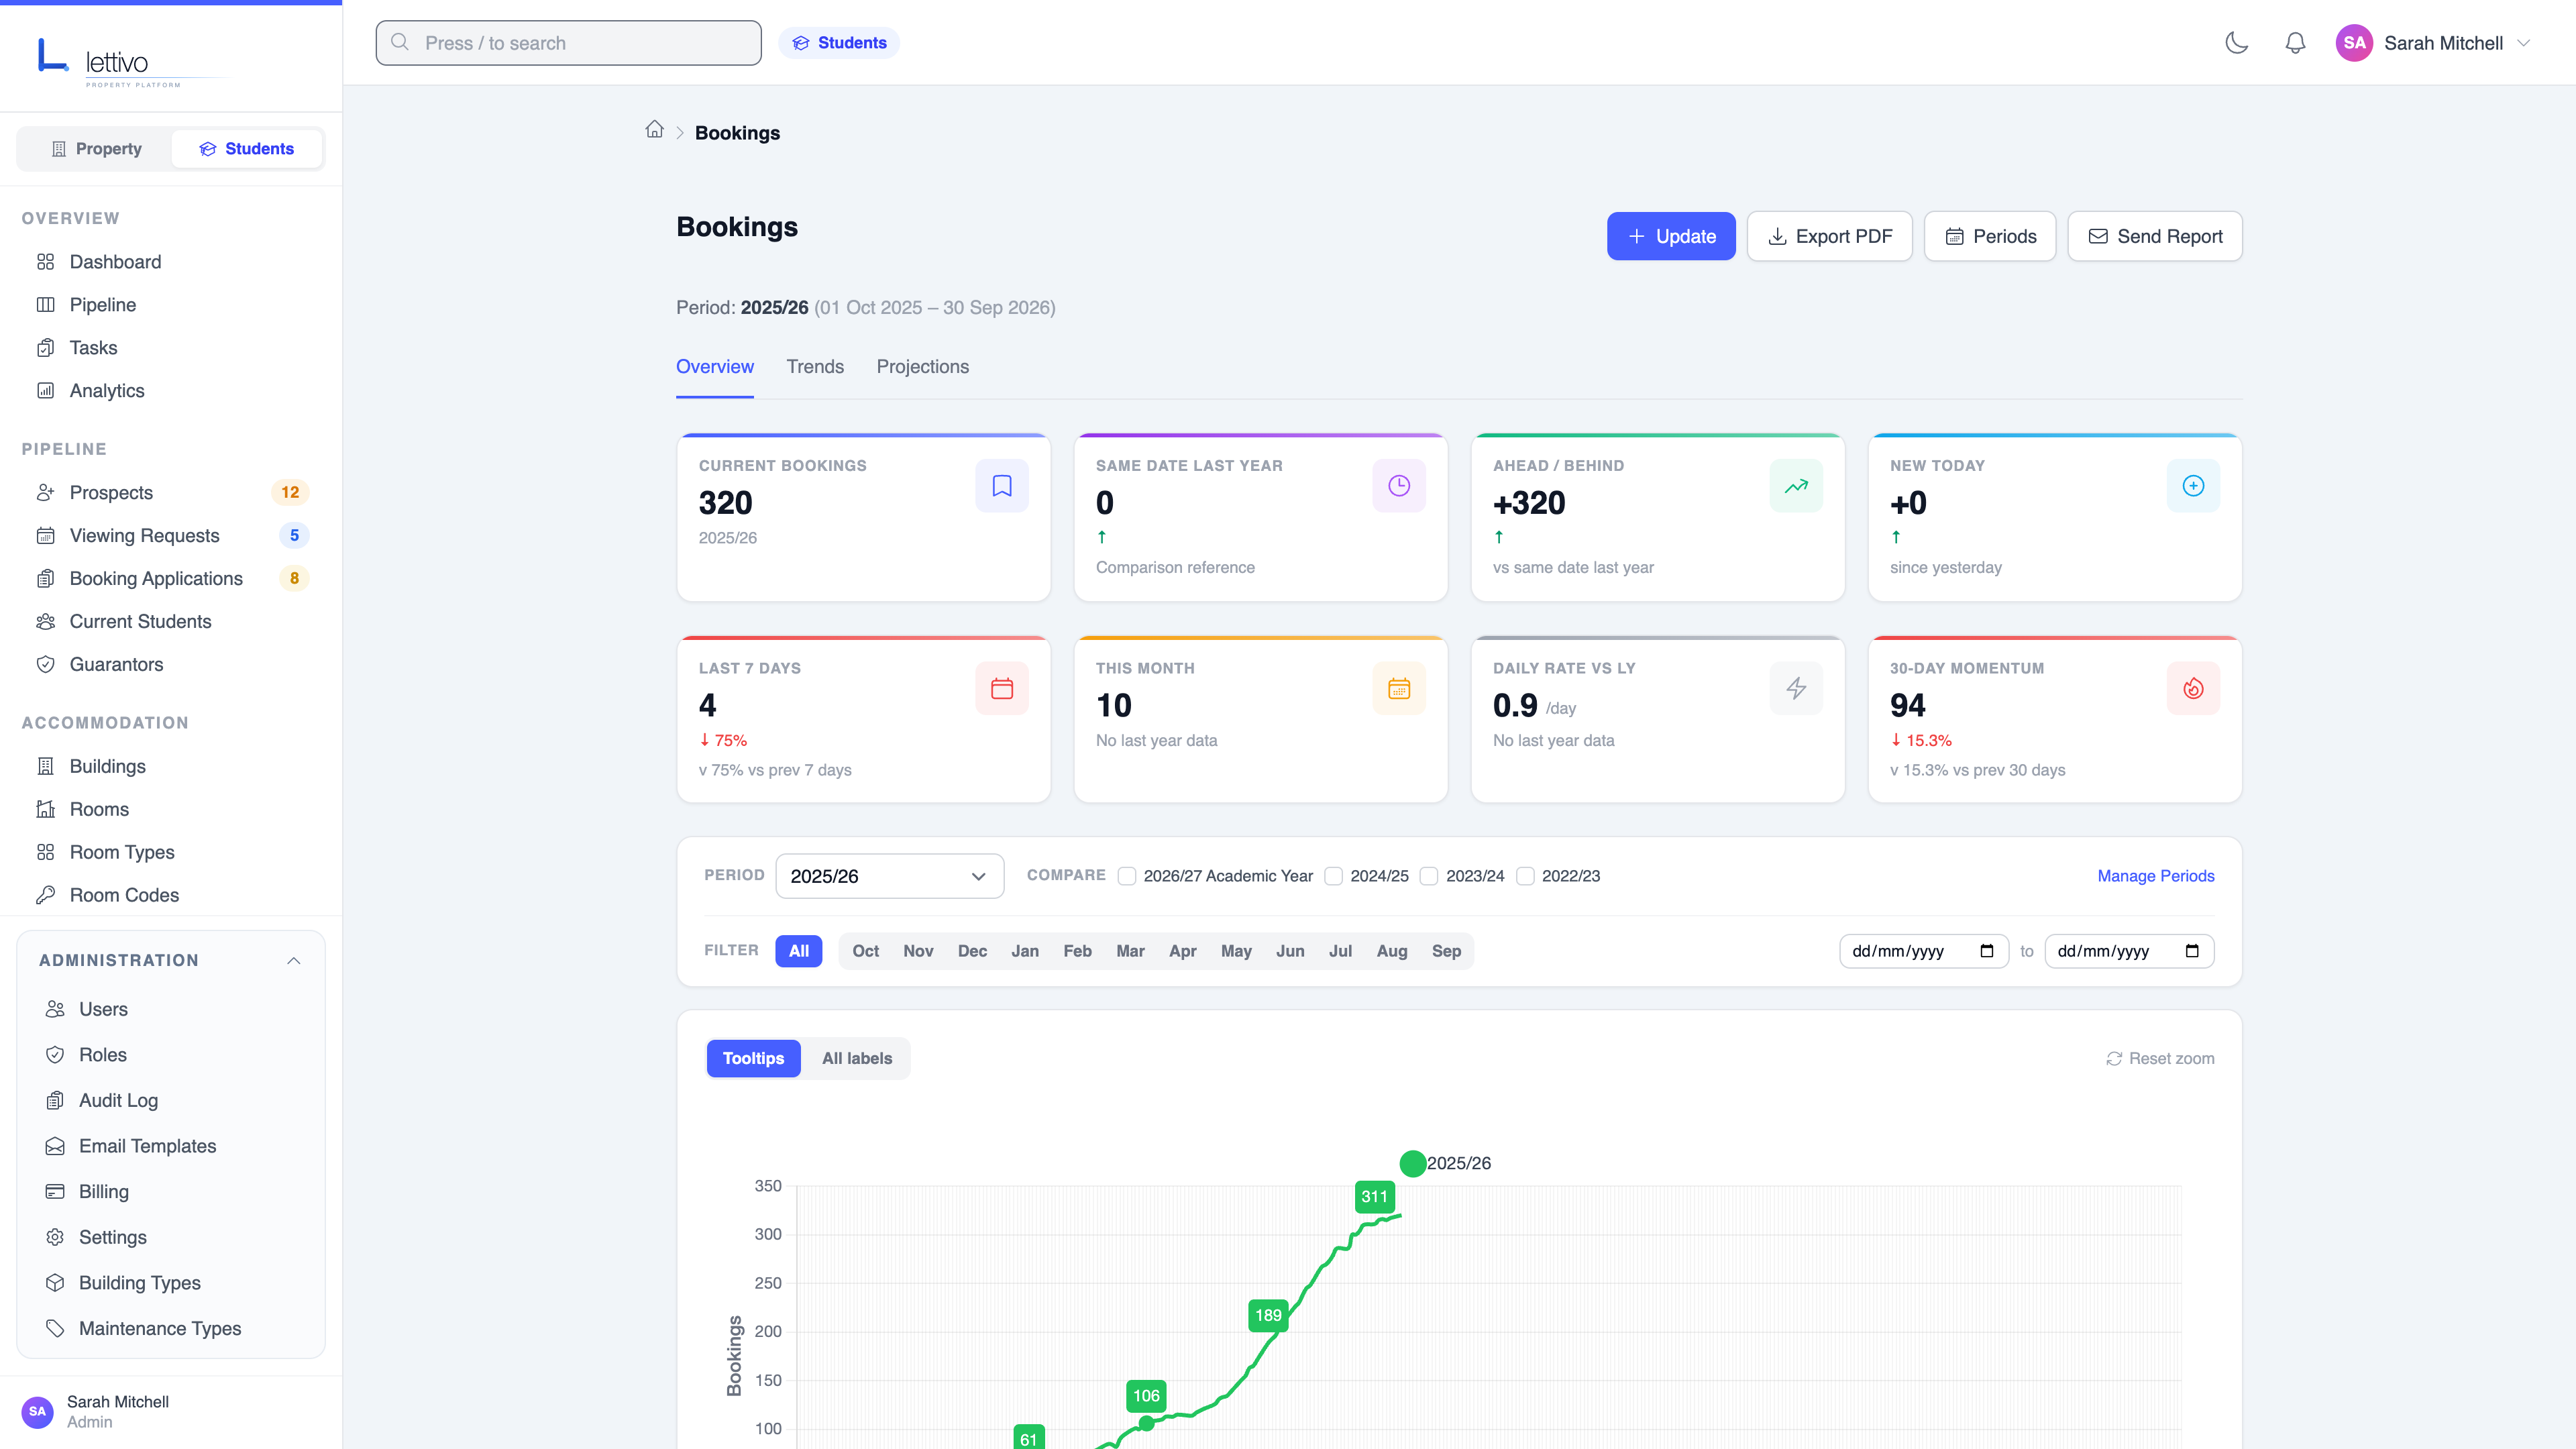Open the notifications bell
2576x1449 pixels.
tap(2295, 43)
